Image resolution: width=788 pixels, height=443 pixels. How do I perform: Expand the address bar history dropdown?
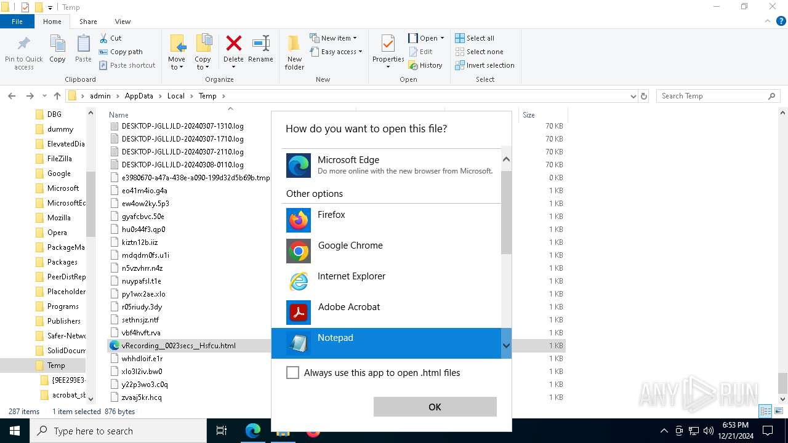pos(633,96)
